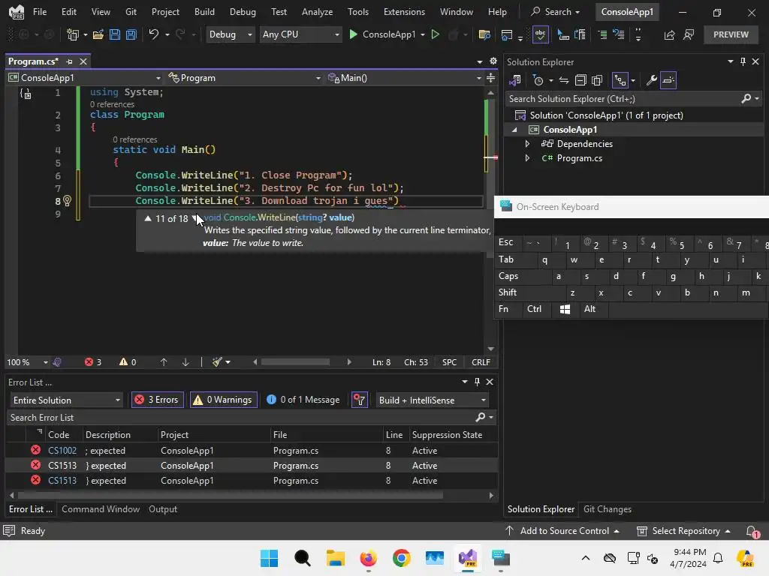Screen dimensions: 769x576
Task: Toggle Show All Files in Solution Explorer
Action: 597,80
